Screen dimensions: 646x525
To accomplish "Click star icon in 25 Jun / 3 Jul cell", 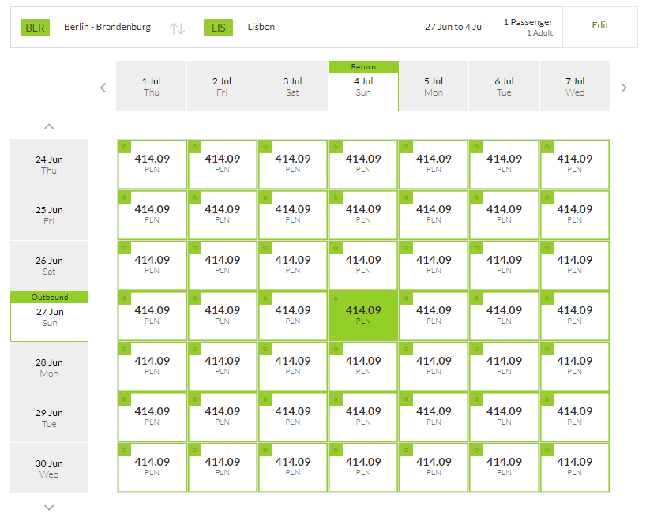I will pyautogui.click(x=265, y=197).
